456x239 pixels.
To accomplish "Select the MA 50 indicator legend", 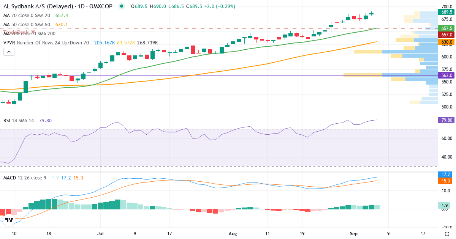I will 26,25.
